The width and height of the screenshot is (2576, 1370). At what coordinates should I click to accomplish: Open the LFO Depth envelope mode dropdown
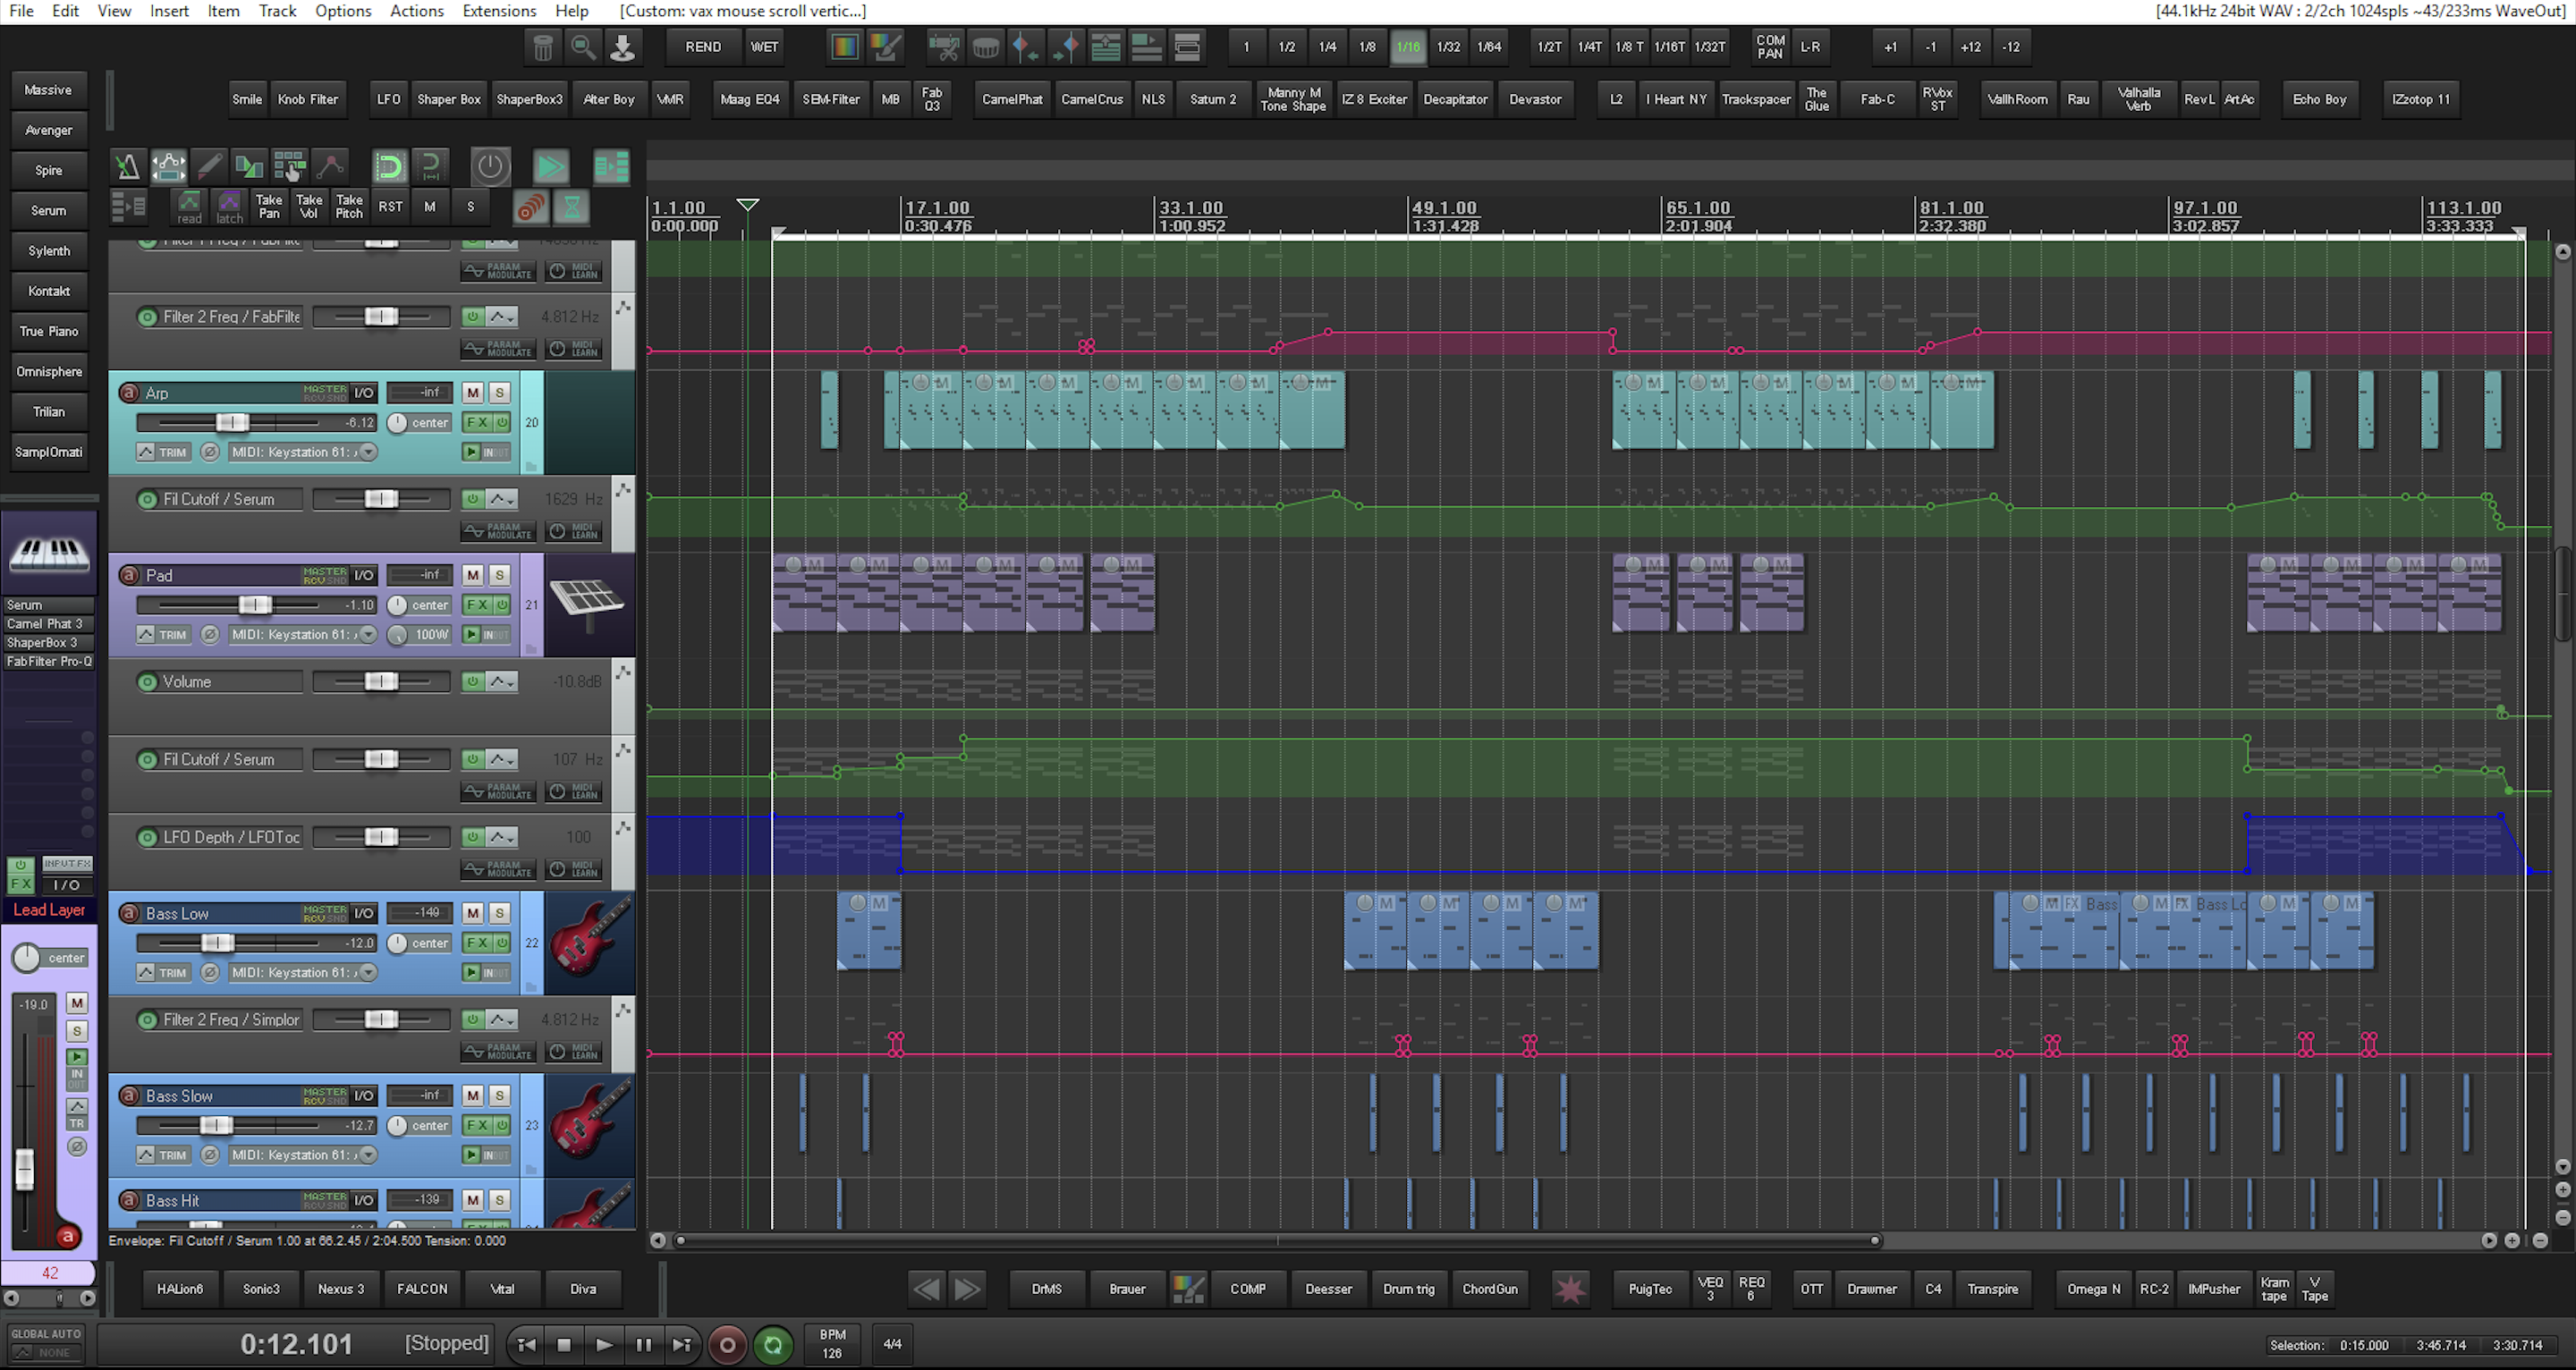[502, 837]
